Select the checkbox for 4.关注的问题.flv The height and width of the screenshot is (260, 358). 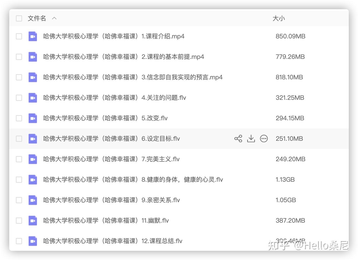[x=19, y=98]
